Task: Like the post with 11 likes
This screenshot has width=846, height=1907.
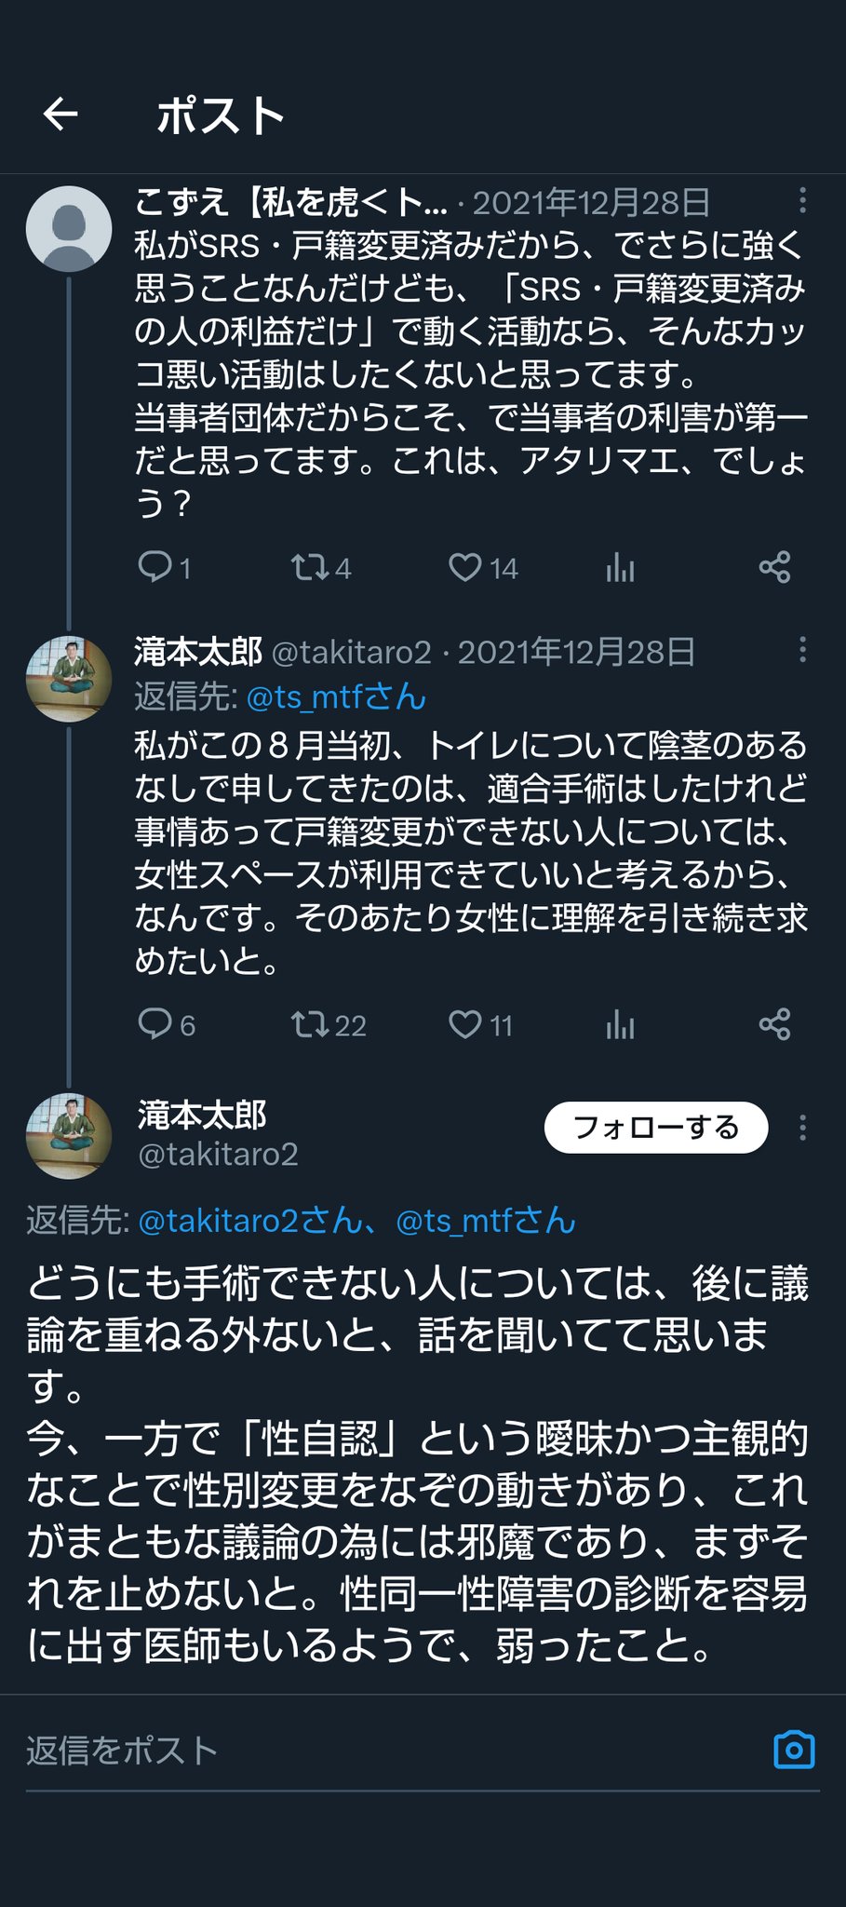Action: 464,1024
